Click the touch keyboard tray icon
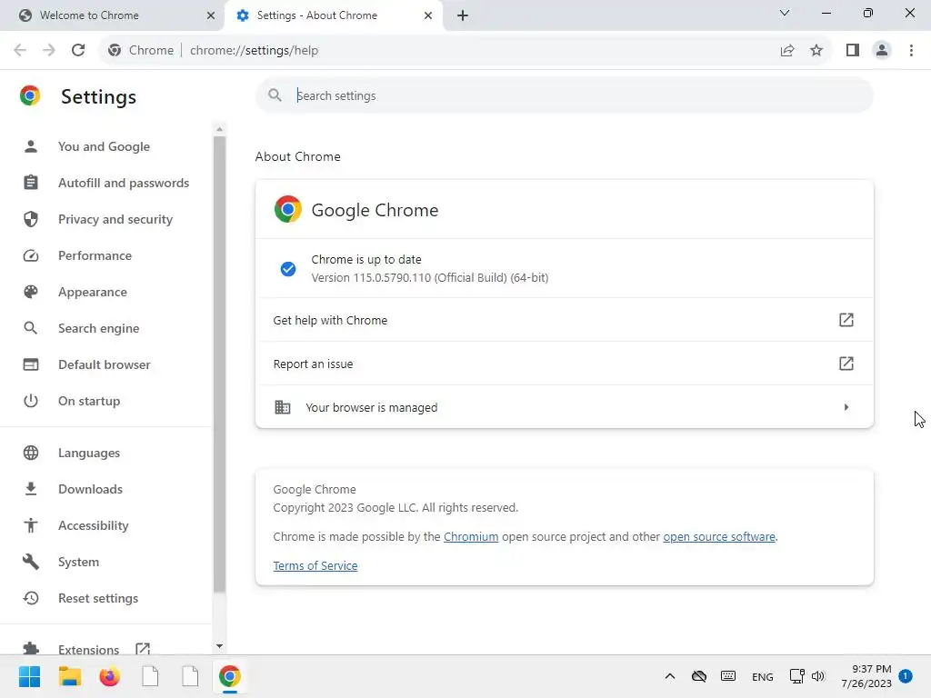 [728, 676]
